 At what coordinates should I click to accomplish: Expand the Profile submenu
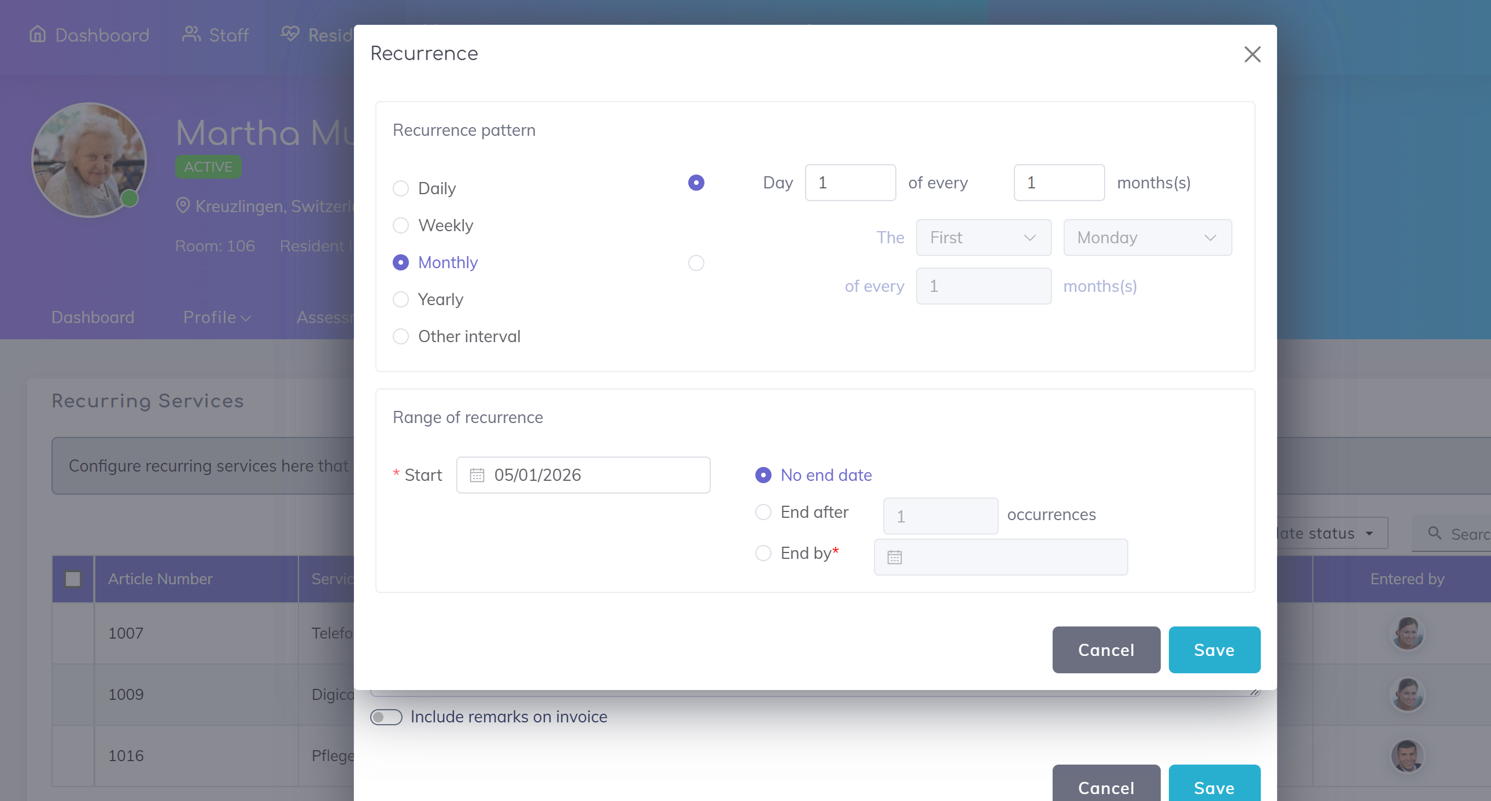[216, 317]
